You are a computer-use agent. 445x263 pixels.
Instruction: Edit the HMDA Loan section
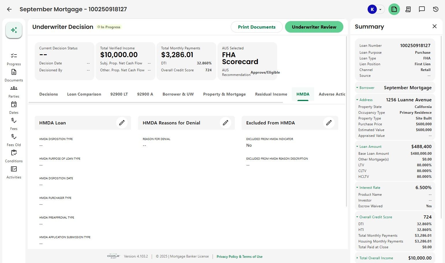[x=122, y=123]
